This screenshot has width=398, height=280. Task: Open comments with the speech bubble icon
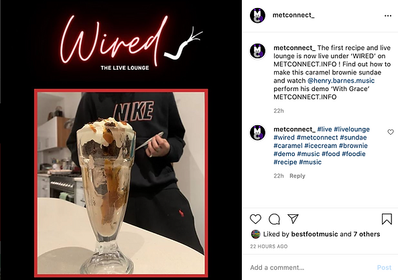point(275,219)
